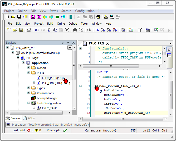Go to previous bookmark flag icon

tap(109, 30)
